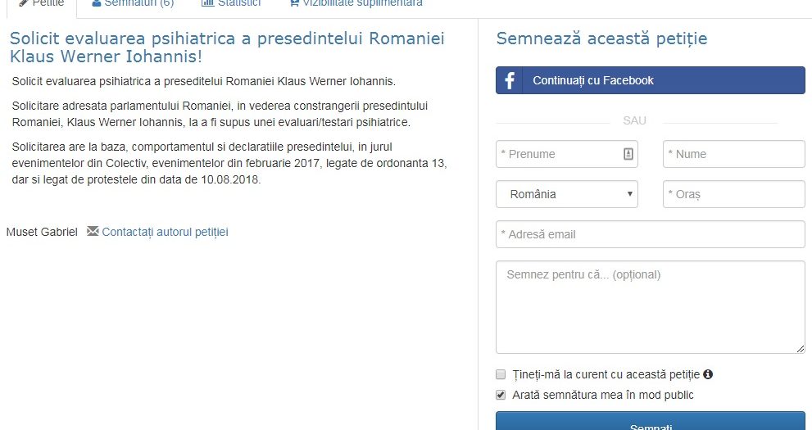Click the autofill contact icon in Prenume field
This screenshot has width=812, height=430.
click(628, 154)
